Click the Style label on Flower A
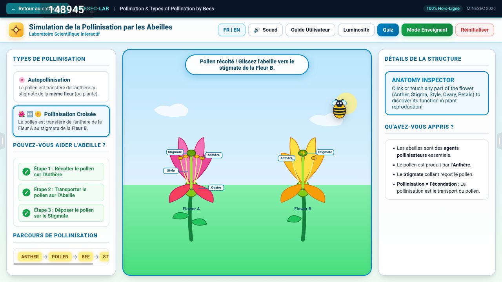Image resolution: width=502 pixels, height=282 pixels. click(x=171, y=171)
